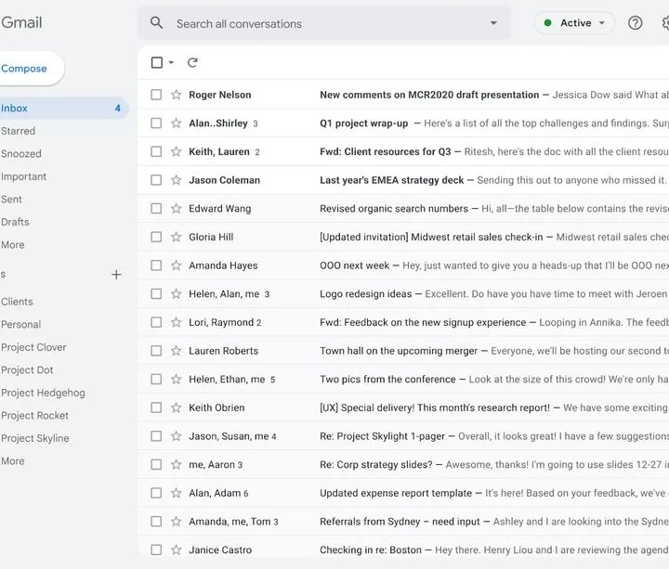Image resolution: width=669 pixels, height=569 pixels.
Task: Check the Midwest retail sales check-in box
Action: pos(156,237)
